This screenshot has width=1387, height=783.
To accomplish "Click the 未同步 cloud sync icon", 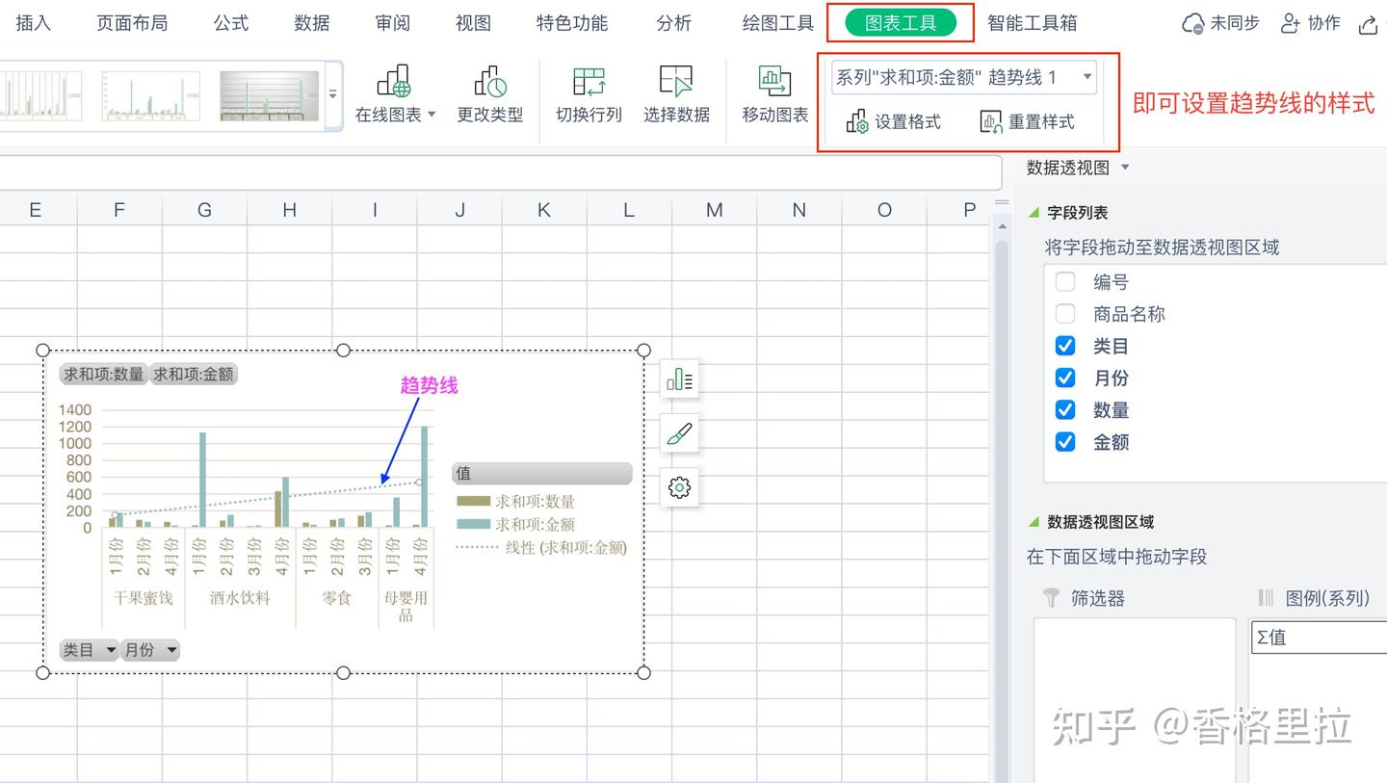I will coord(1192,24).
